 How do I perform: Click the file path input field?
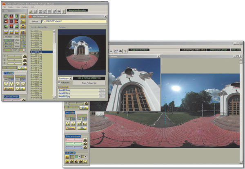(74, 21)
